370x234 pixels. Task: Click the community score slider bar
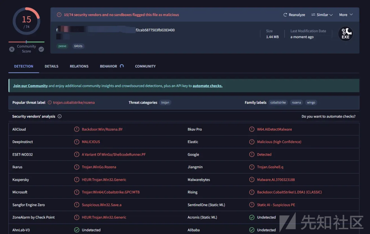click(x=27, y=42)
